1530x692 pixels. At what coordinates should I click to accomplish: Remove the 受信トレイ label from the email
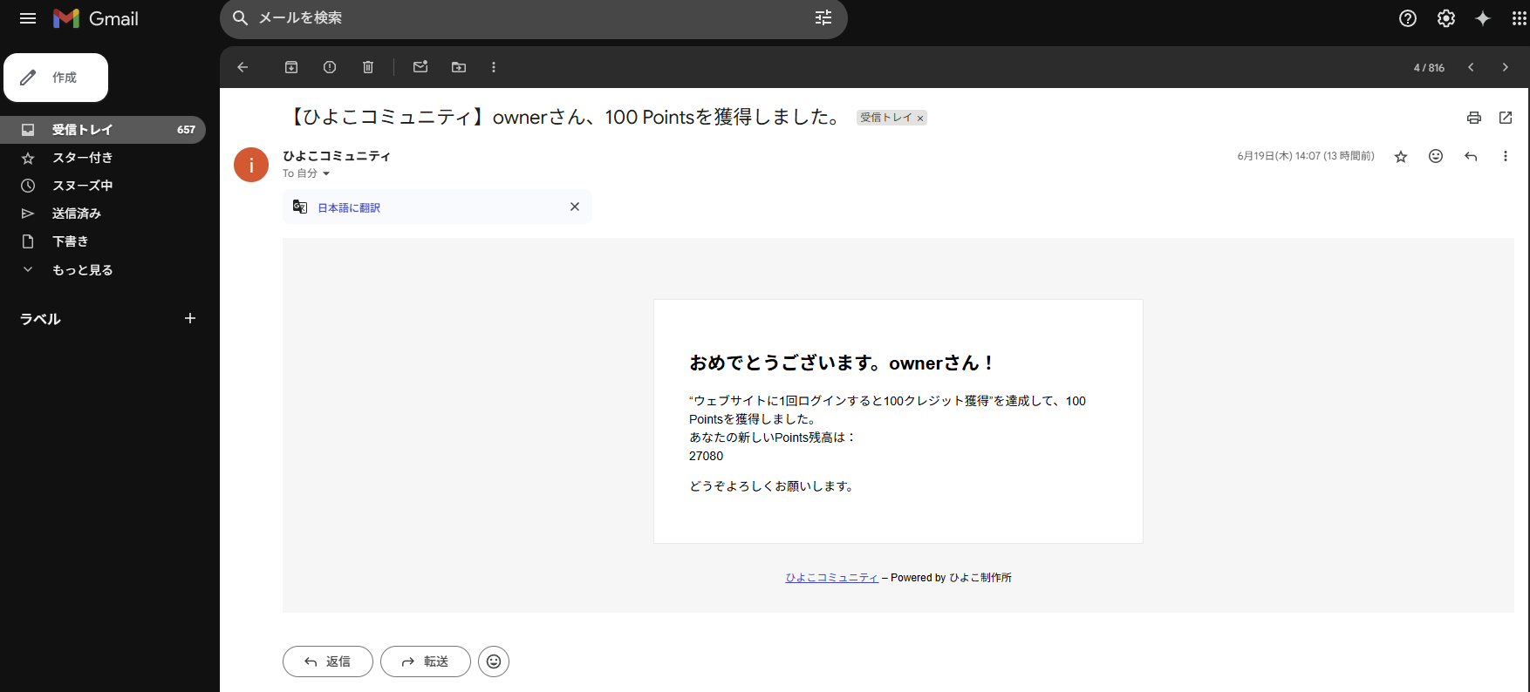click(x=920, y=119)
